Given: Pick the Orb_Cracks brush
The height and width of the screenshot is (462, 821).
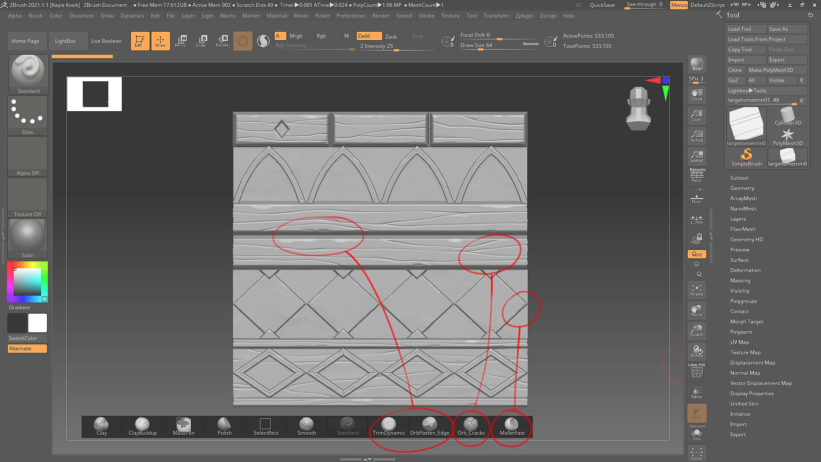Looking at the screenshot, I should pyautogui.click(x=471, y=426).
